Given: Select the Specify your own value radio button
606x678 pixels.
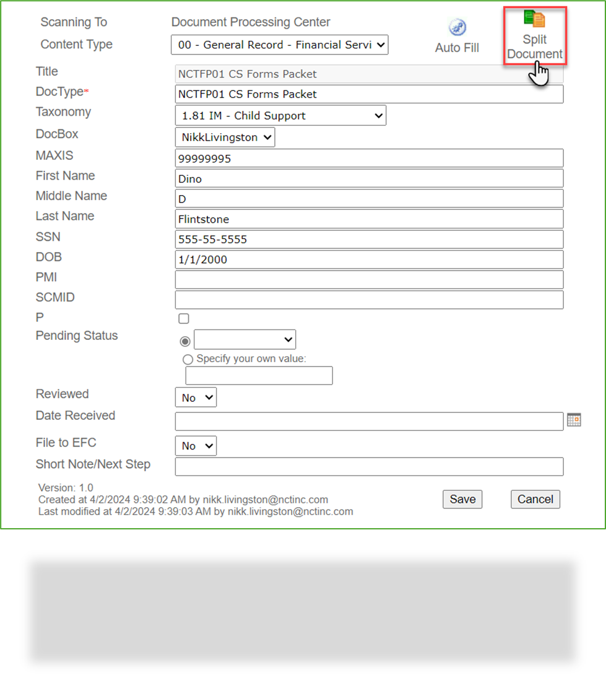Looking at the screenshot, I should click(x=188, y=359).
